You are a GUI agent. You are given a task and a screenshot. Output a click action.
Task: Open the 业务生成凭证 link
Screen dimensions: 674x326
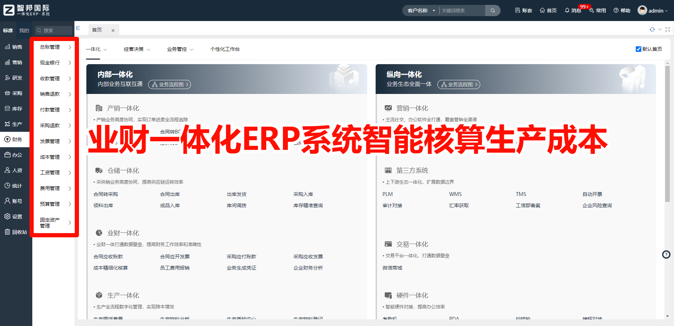[x=242, y=268]
